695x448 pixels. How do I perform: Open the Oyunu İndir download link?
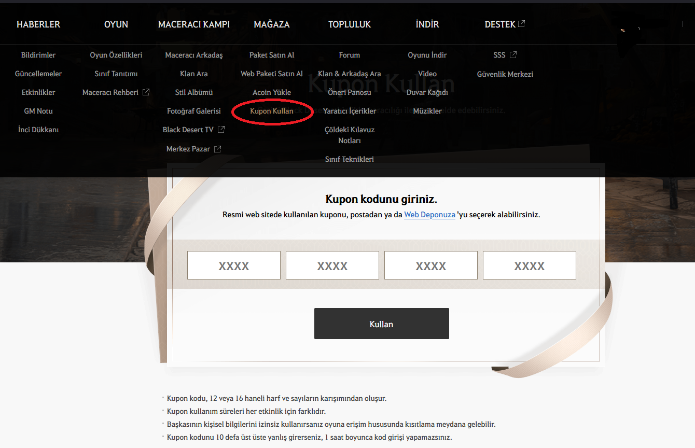(x=427, y=54)
